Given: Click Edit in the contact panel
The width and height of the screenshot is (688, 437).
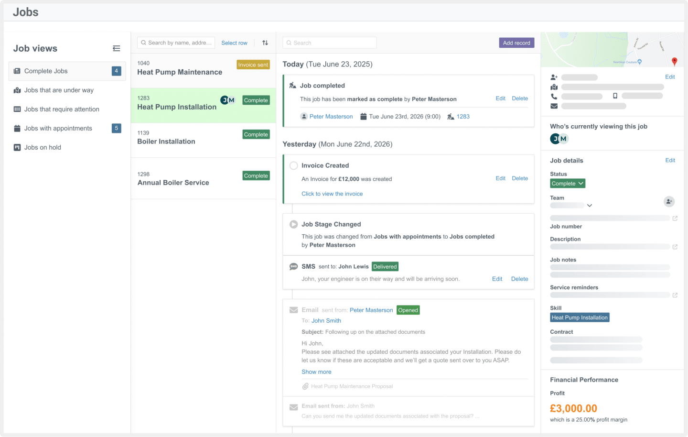Looking at the screenshot, I should [670, 77].
